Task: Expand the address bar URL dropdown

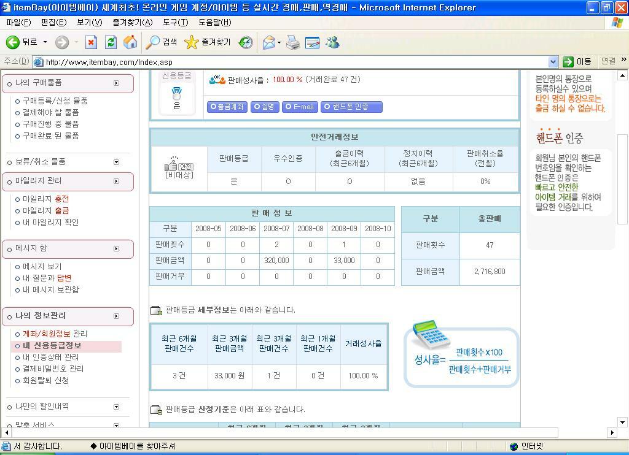Action: [x=553, y=62]
